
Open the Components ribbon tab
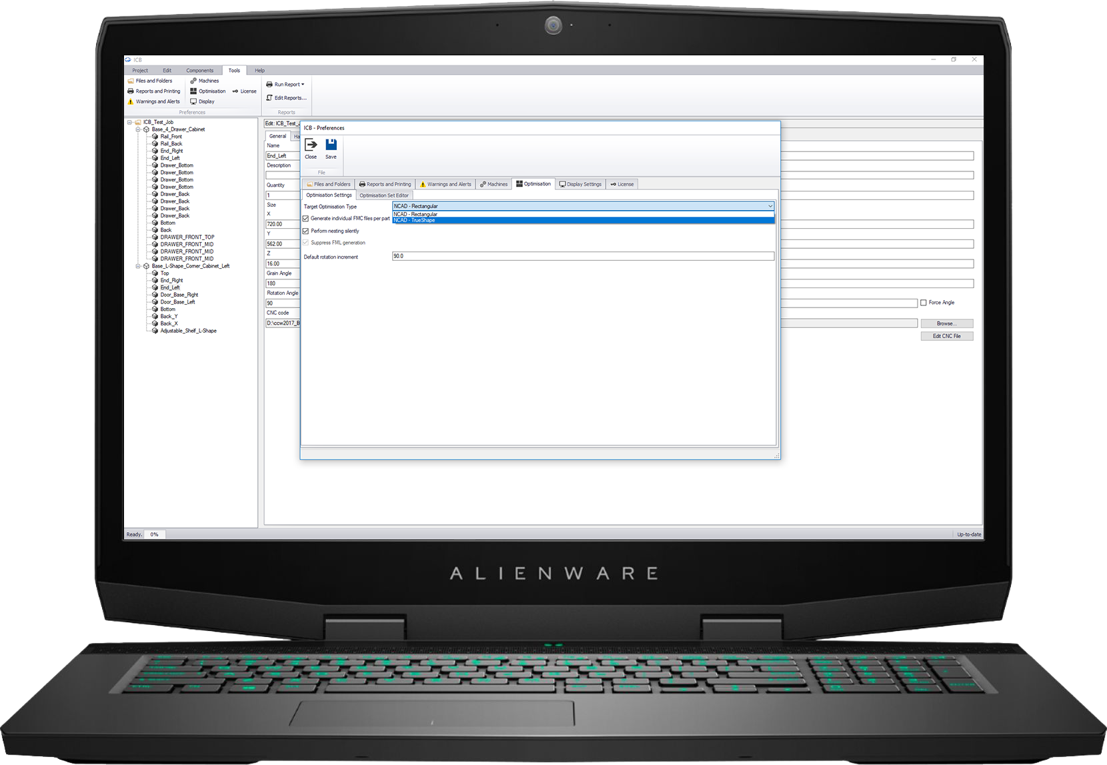[x=199, y=71]
